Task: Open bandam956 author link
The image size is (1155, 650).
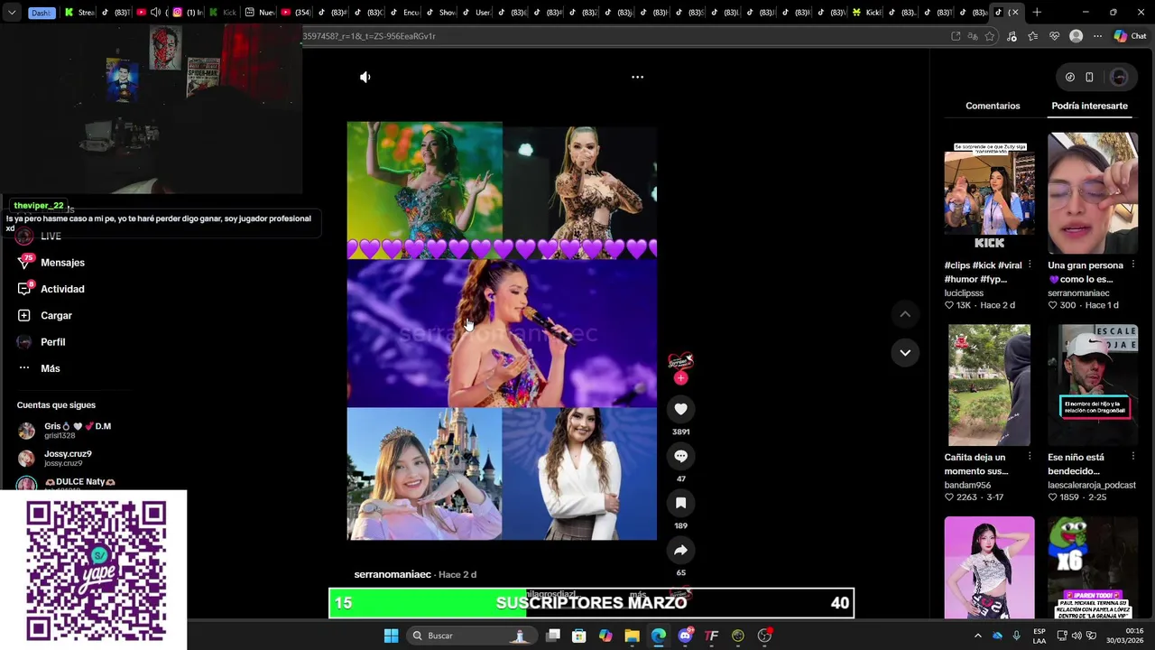Action: point(967,485)
